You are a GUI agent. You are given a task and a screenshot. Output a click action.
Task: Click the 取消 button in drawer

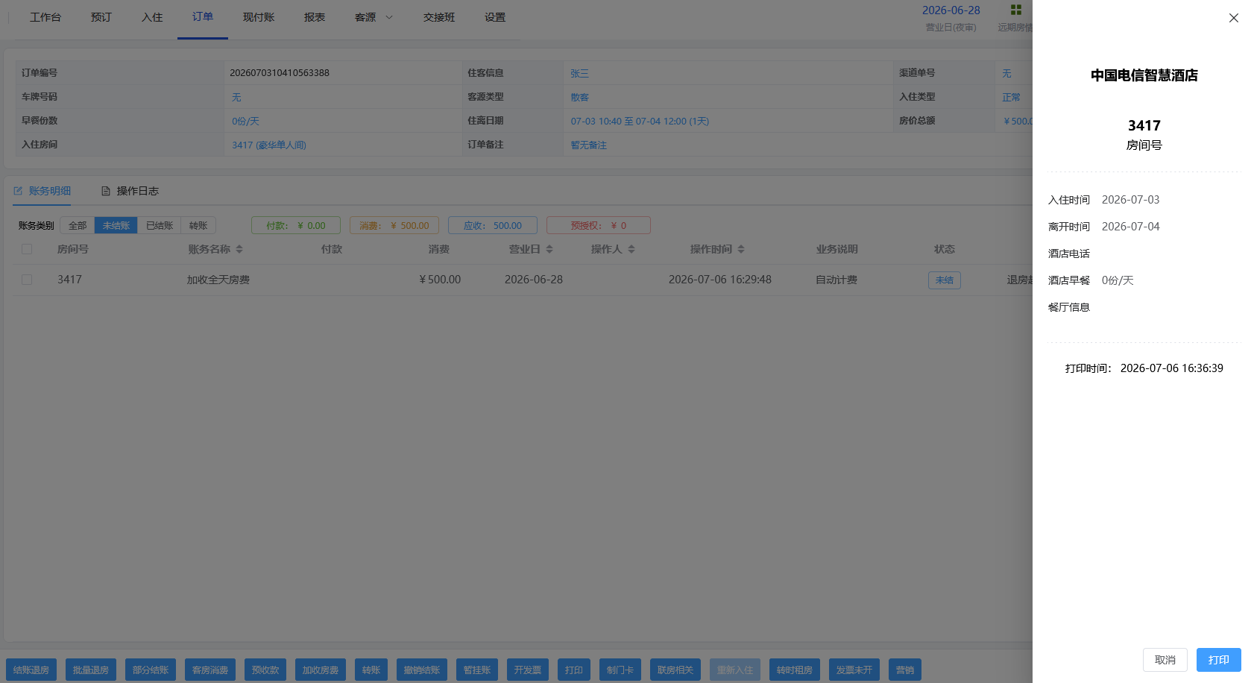coord(1165,660)
